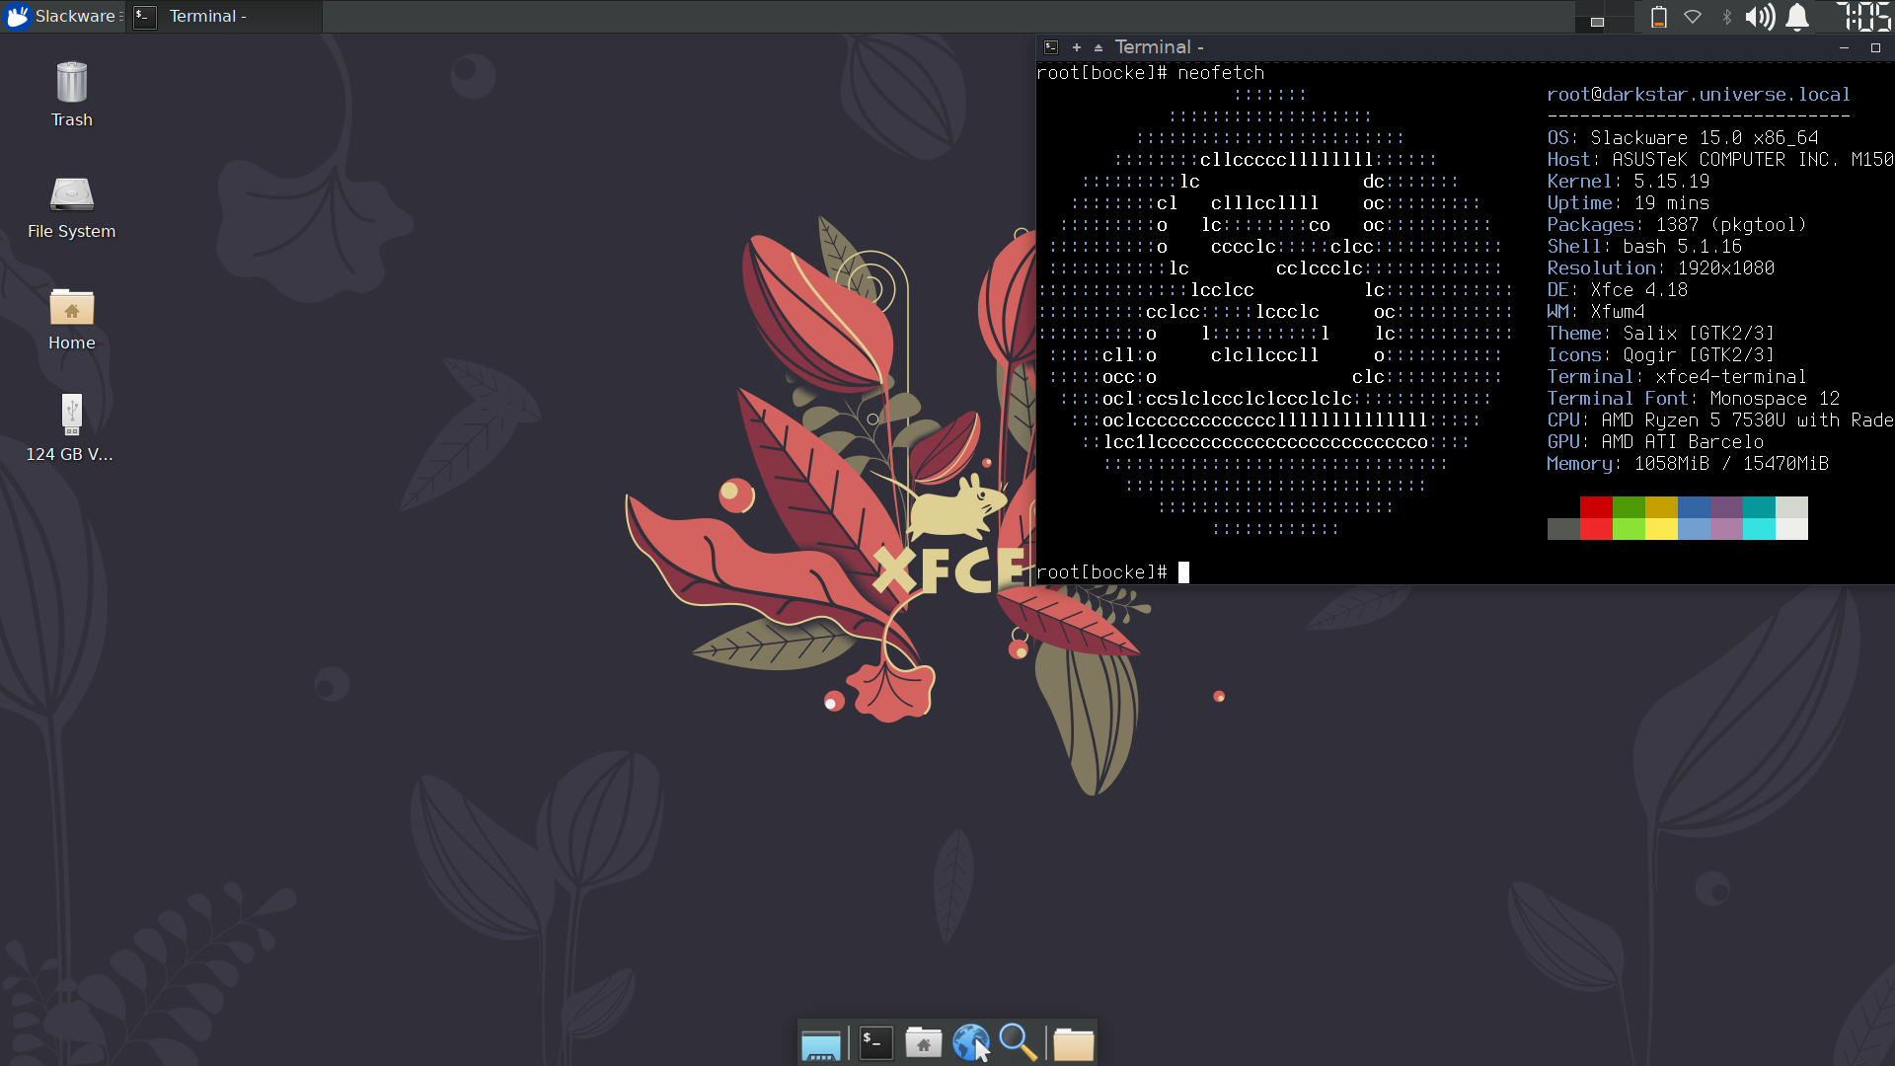Click the volume speaker tray icon
Screen dimensions: 1895x1066
point(1760,17)
